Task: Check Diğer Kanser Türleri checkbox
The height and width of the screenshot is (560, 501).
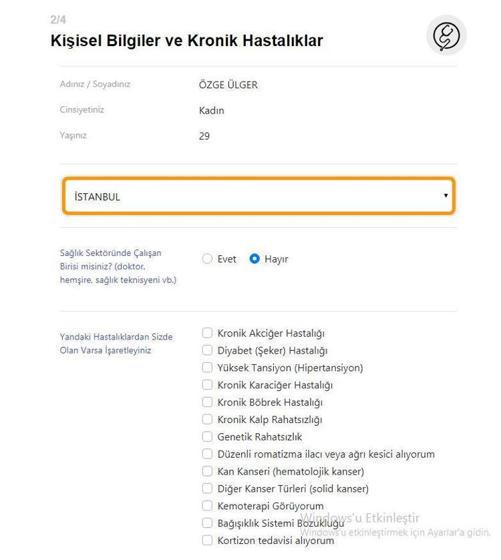Action: [x=207, y=488]
